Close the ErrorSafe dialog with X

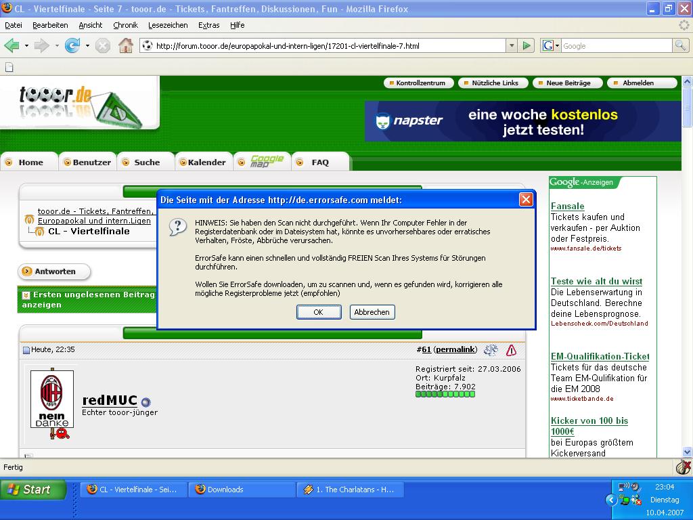tap(526, 200)
